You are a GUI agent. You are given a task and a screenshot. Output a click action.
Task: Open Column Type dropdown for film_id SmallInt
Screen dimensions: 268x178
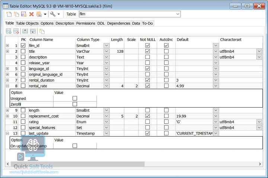pos(106,46)
